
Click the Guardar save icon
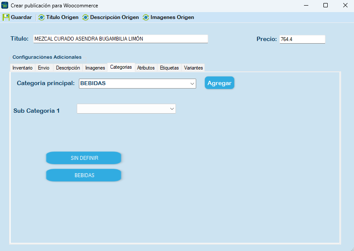coord(6,17)
